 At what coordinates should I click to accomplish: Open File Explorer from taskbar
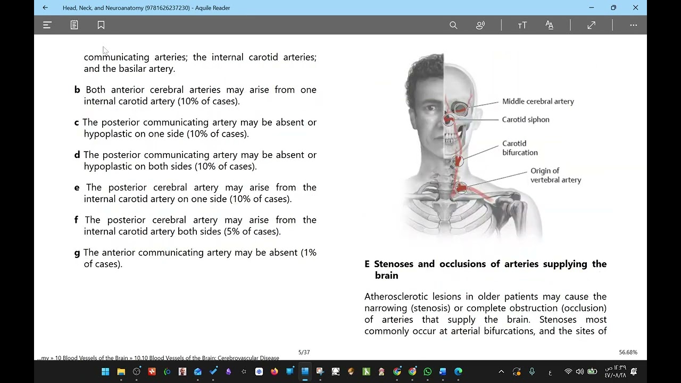[x=121, y=371]
